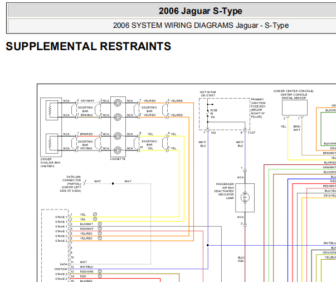Viewport: 336px width, 282px height.
Task: Click the circled 1 marker beside BLK/WHT
Action: click(x=100, y=224)
